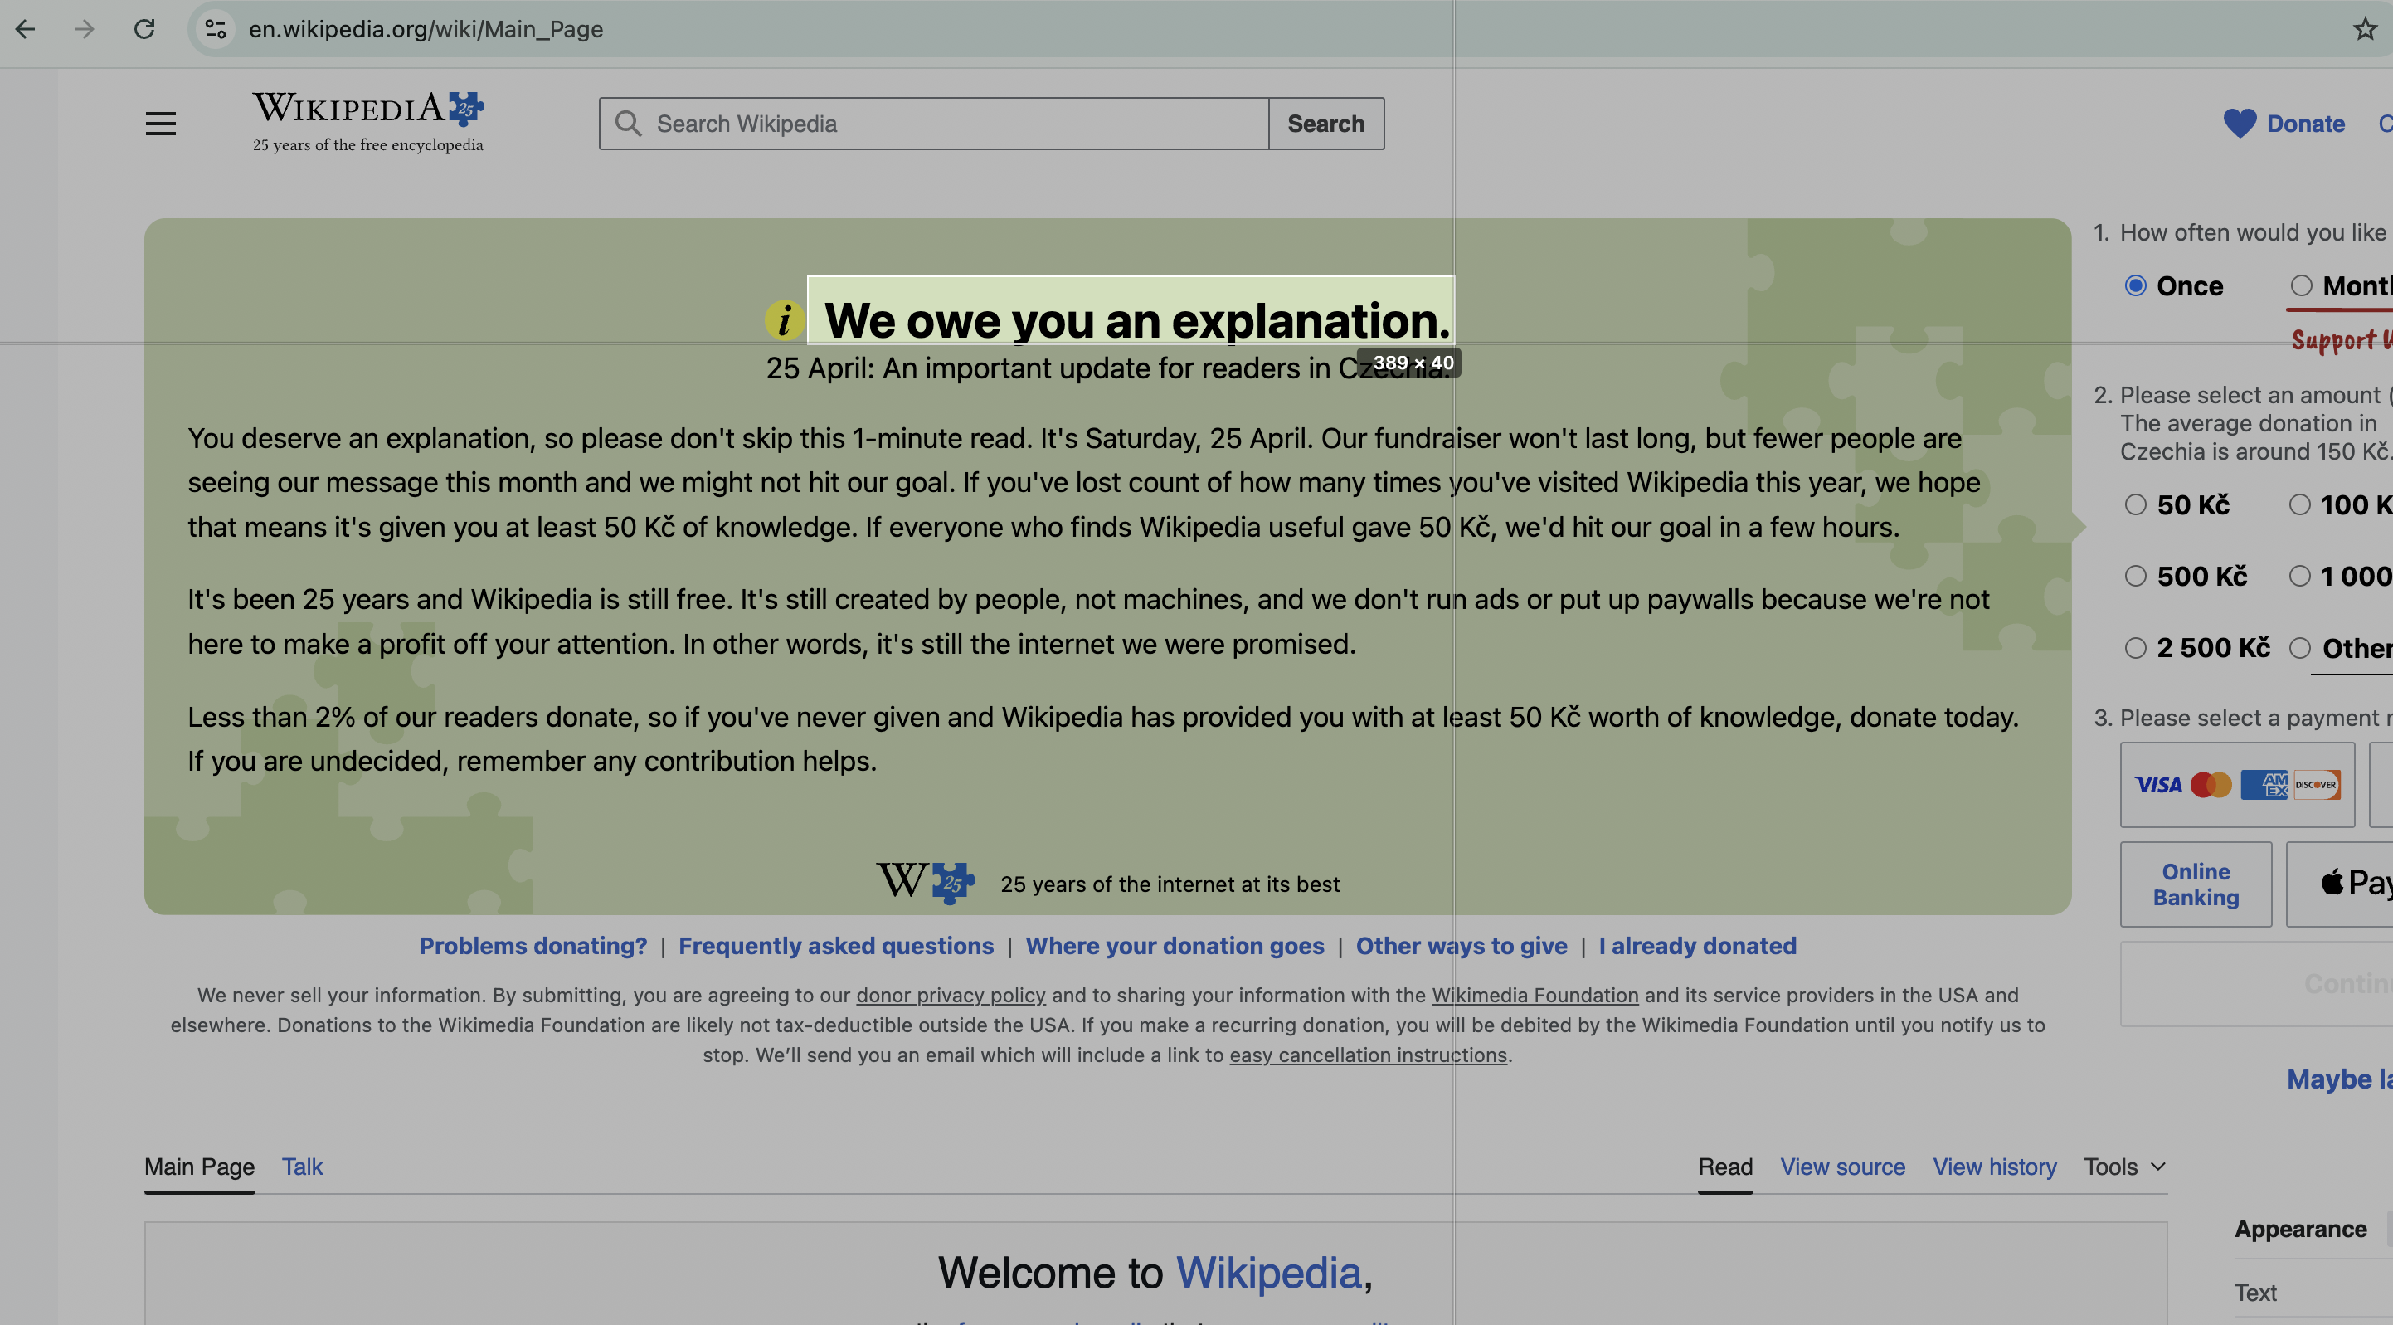
Task: Open easy cancellation instructions link
Action: (1369, 1055)
